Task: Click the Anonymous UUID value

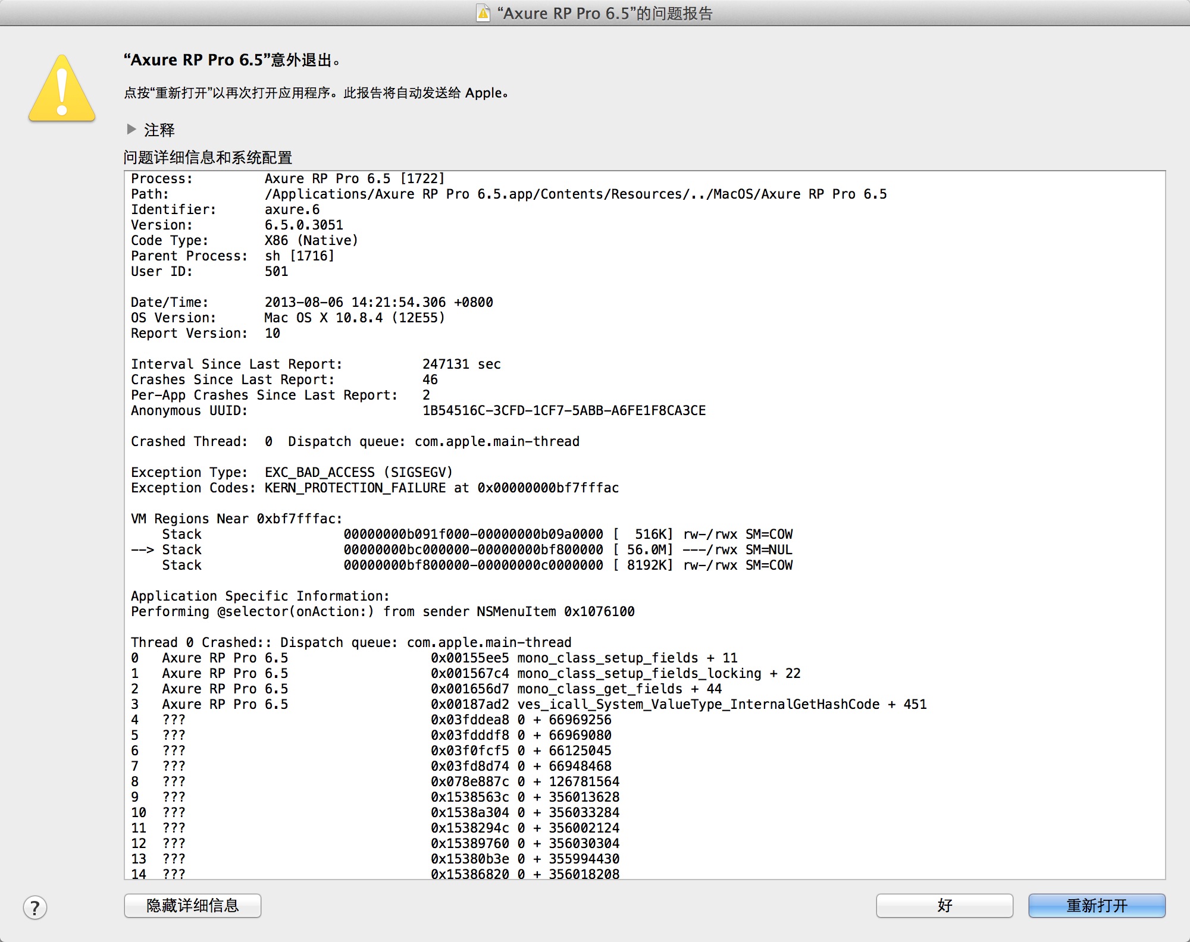Action: point(564,410)
